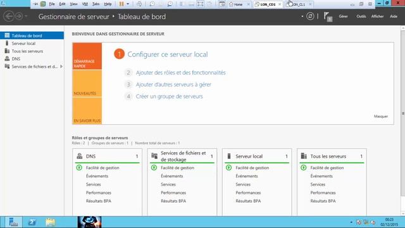Open the Serveur local tile header
405x228 pixels.
pos(257,156)
